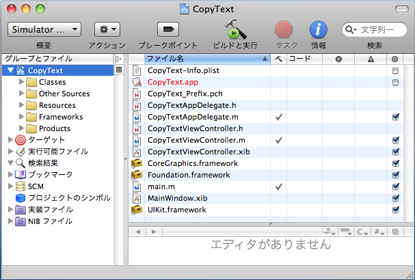Click the search field in toolbar
The width and height of the screenshot is (415, 280).
click(x=377, y=29)
